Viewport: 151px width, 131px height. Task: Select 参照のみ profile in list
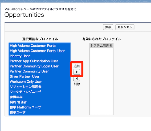[40, 97]
